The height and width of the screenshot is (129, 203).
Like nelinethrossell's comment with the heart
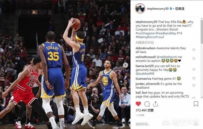[194, 59]
